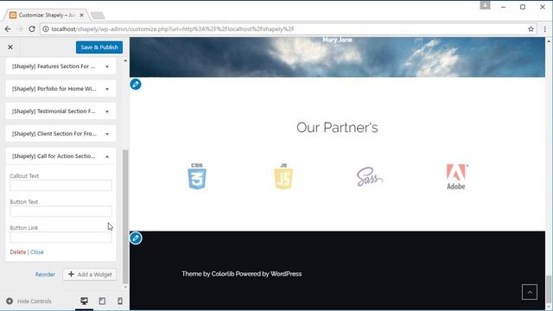Click the Sass partner logo
The width and height of the screenshot is (553, 311).
[369, 176]
